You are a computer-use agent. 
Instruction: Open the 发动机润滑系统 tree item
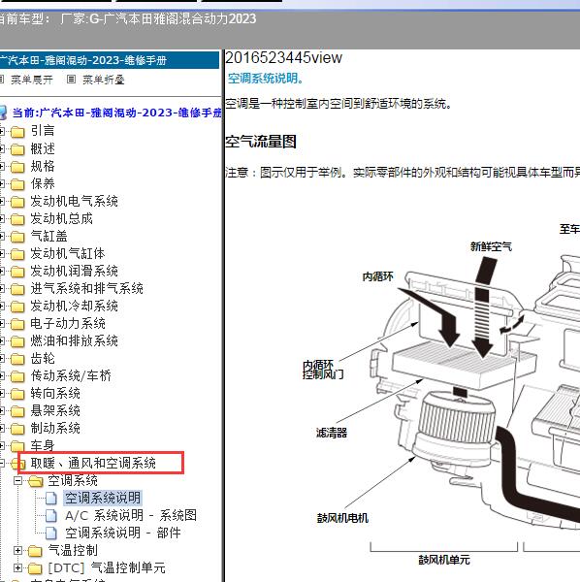point(75,271)
